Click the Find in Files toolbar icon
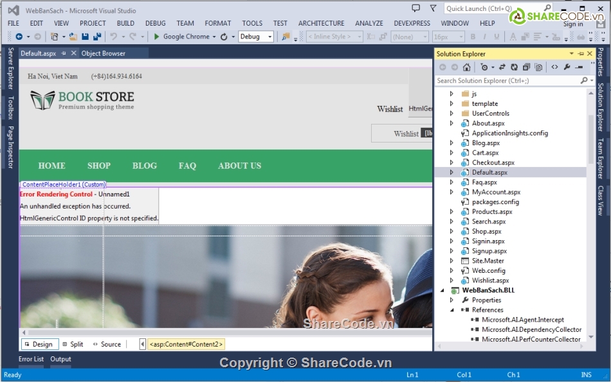Screen dimensions: 611x382 pos(286,37)
